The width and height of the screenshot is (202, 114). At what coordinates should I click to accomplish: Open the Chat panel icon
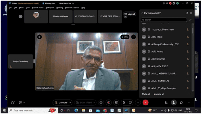pyautogui.click(x=182, y=103)
